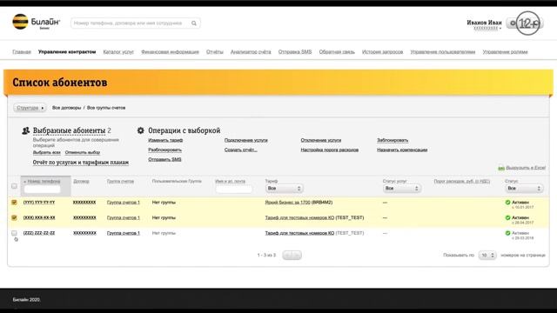Screen dimensions: 557x313
Task: Go to Каталог услуг
Action: (x=118, y=52)
